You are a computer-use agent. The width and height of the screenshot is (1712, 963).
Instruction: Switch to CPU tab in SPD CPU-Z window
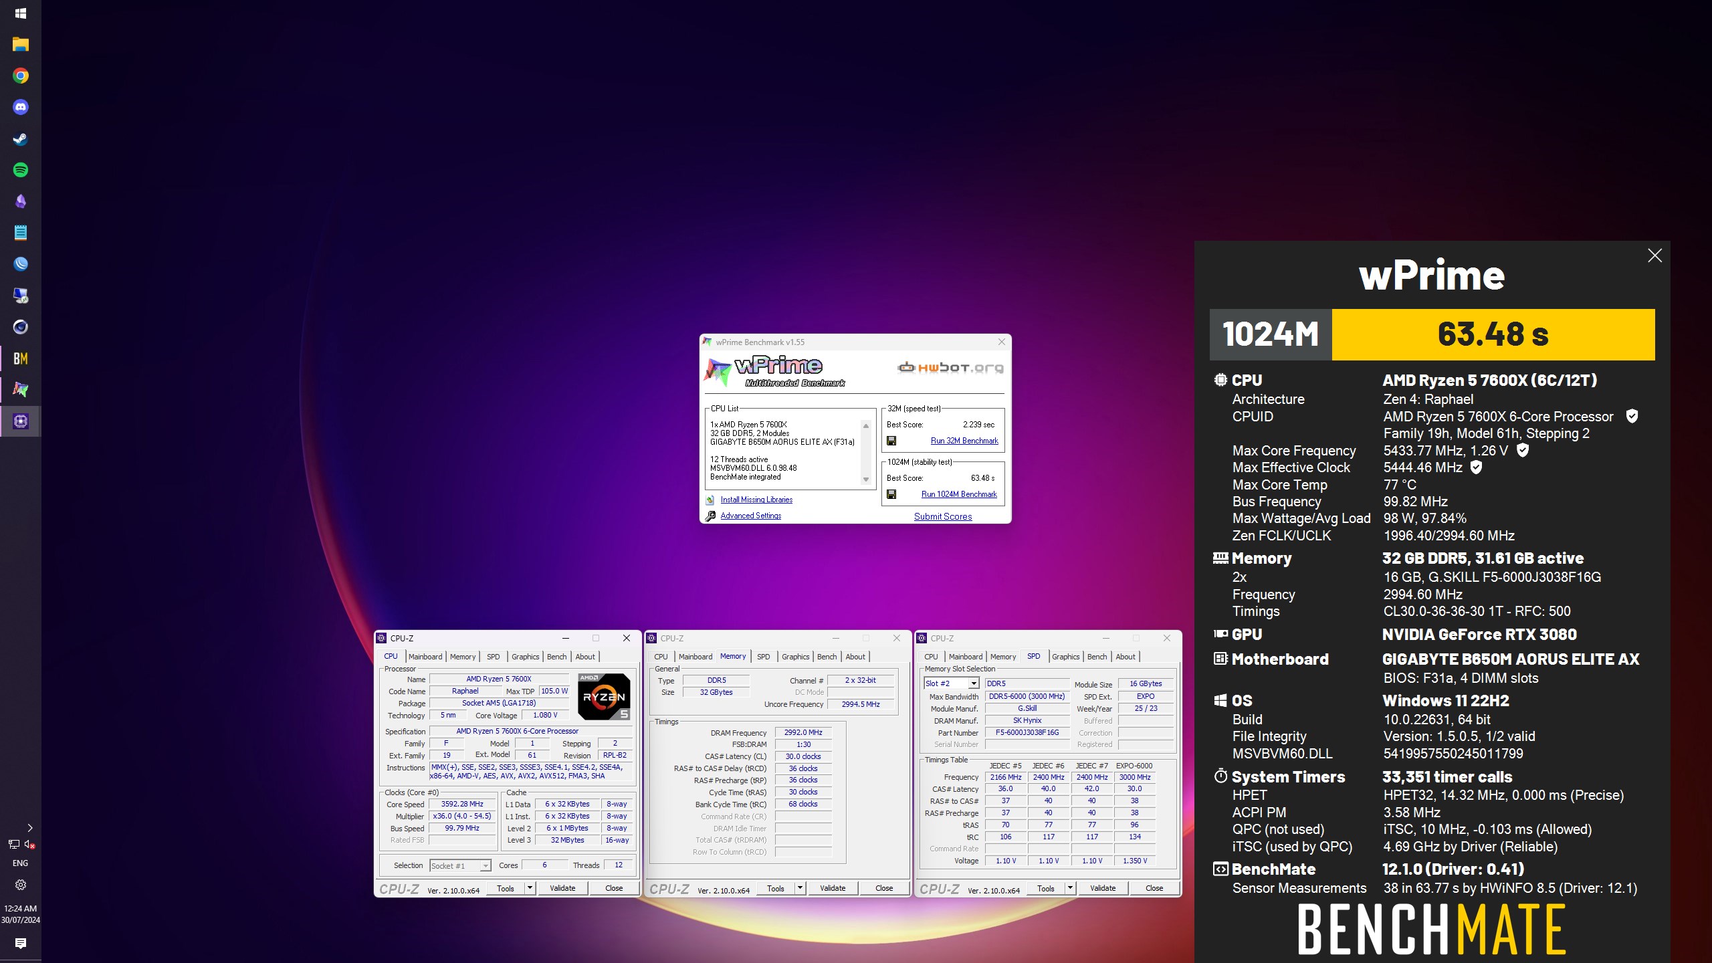click(931, 657)
